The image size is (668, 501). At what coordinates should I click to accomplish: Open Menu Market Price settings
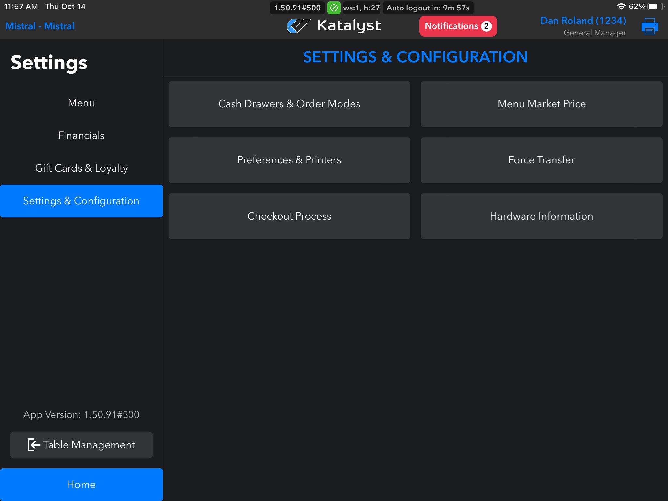pos(541,104)
